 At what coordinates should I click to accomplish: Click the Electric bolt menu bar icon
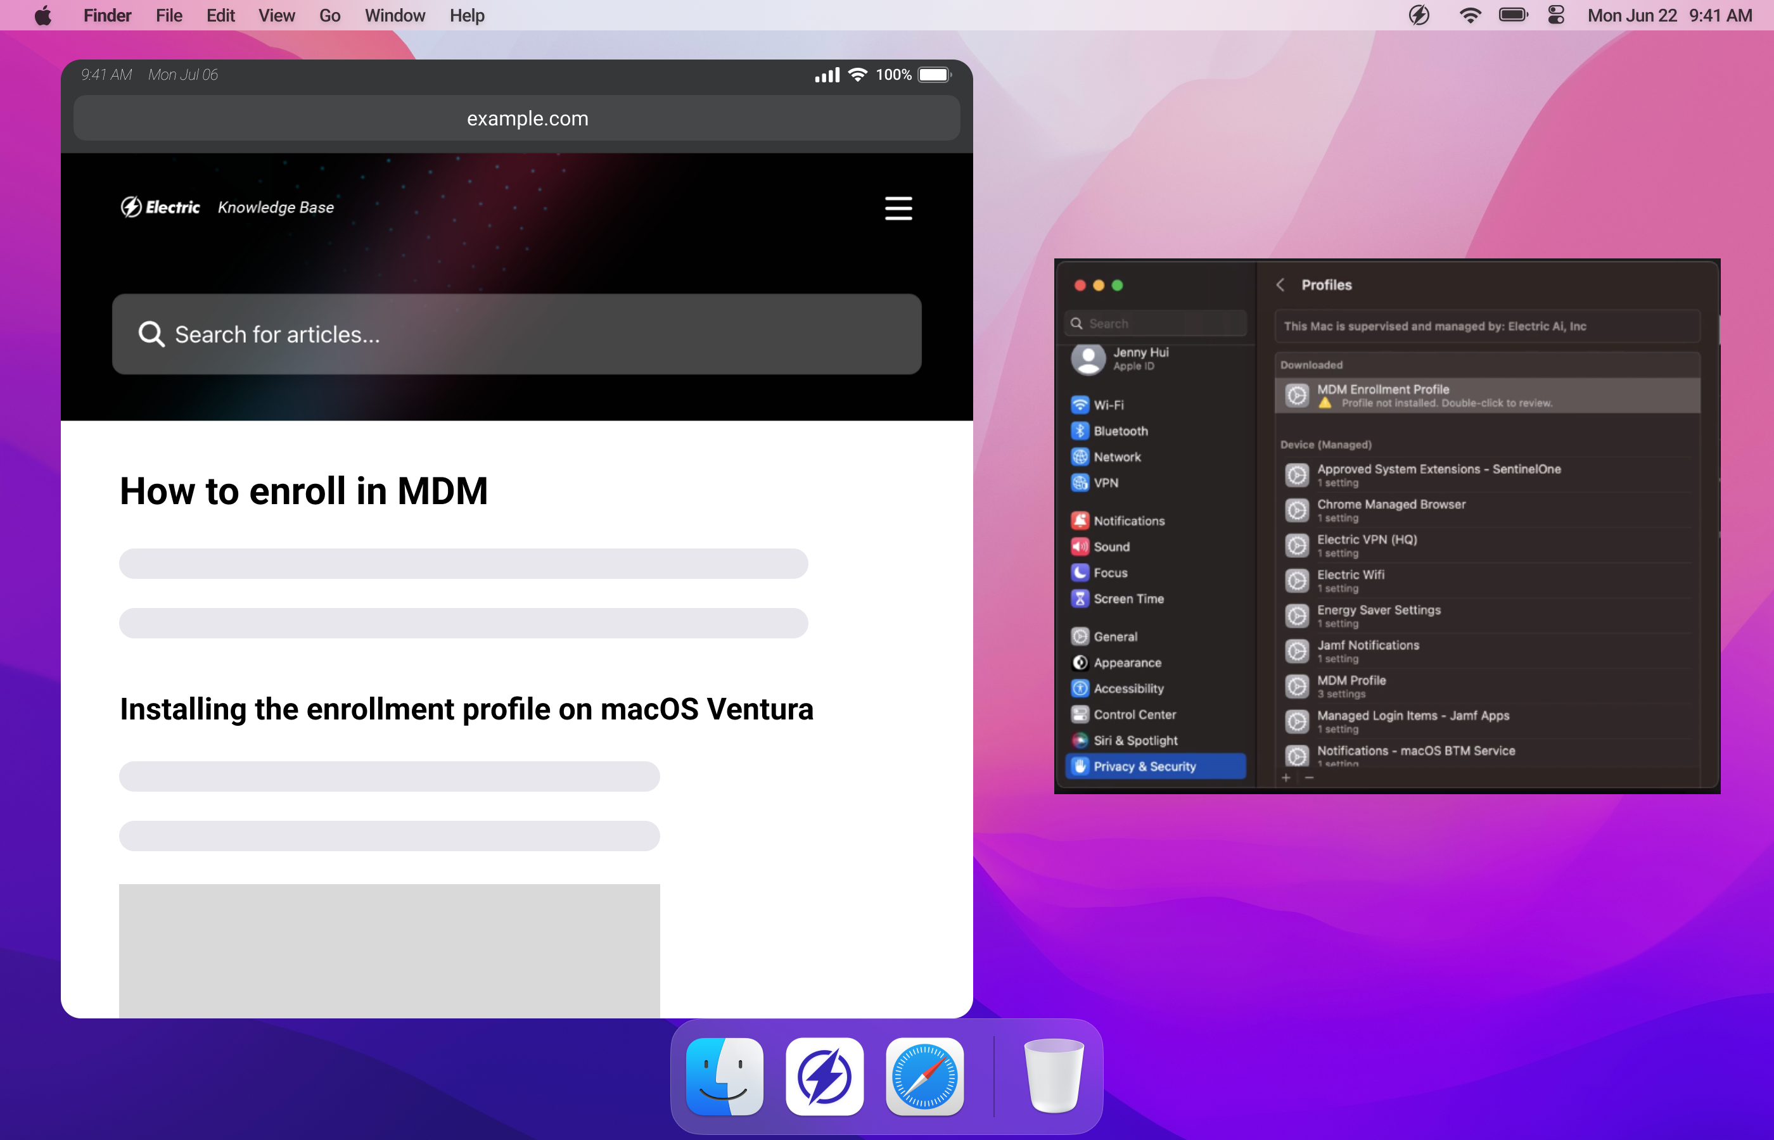1419,16
